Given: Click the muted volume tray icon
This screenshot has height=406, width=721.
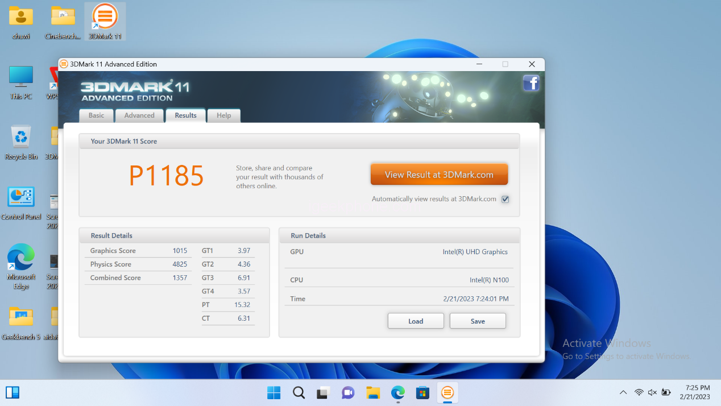Looking at the screenshot, I should (x=652, y=392).
